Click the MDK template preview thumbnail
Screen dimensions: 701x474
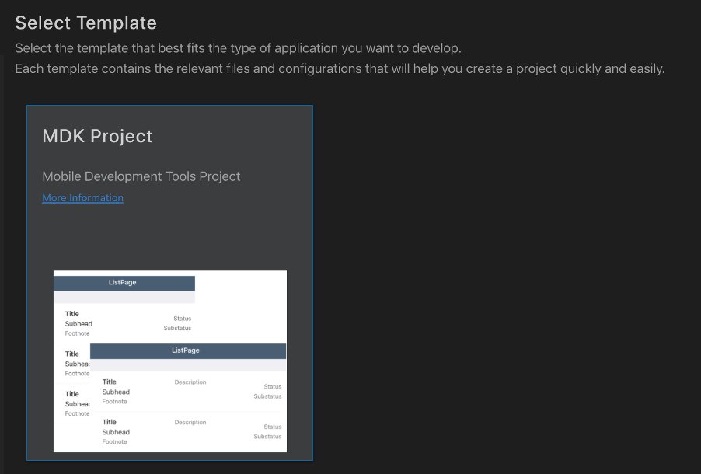[169, 361]
